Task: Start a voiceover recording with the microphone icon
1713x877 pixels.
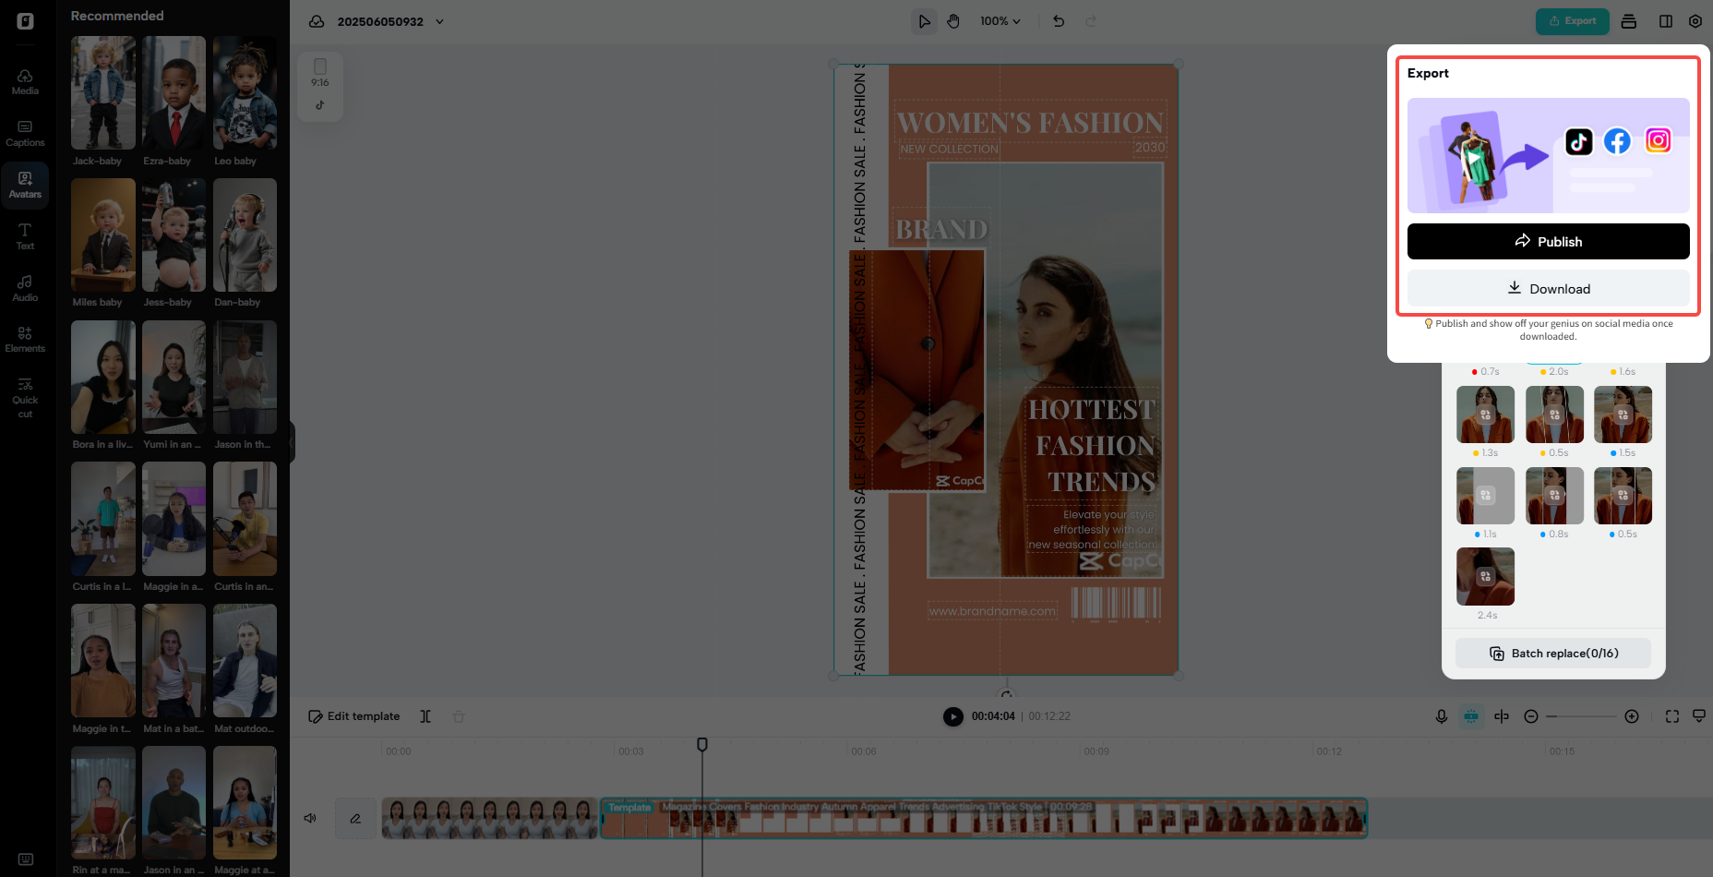Action: click(1443, 715)
